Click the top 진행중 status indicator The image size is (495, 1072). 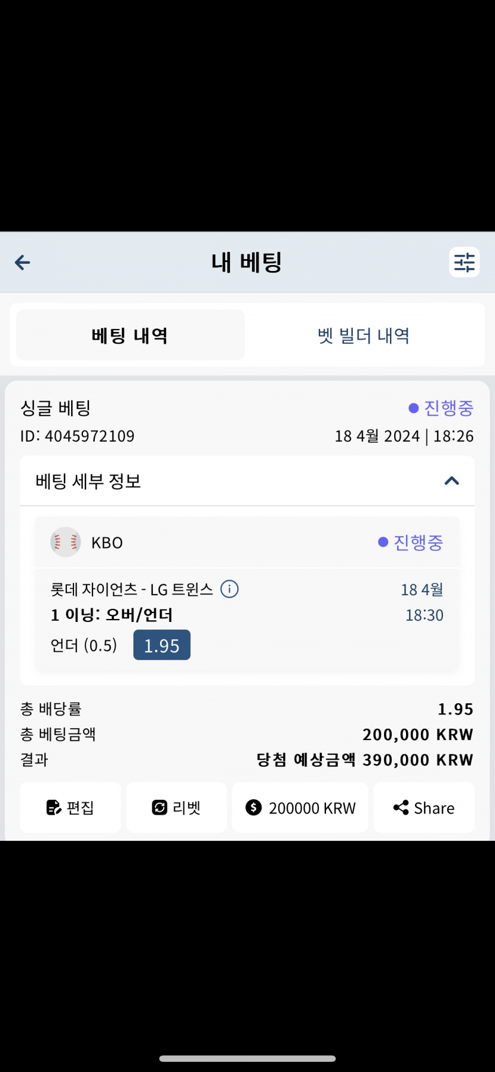point(441,408)
